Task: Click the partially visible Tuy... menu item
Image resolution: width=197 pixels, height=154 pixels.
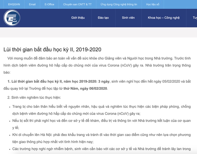Action: click(x=194, y=18)
